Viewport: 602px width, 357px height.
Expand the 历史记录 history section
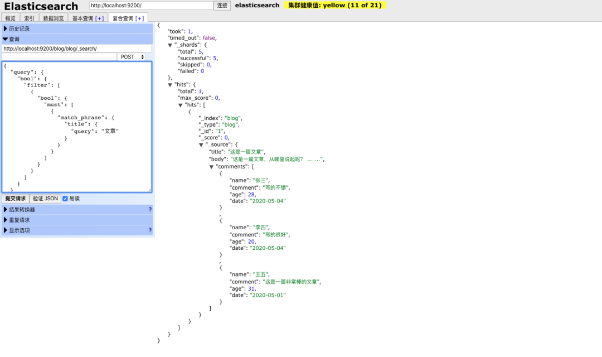77,29
